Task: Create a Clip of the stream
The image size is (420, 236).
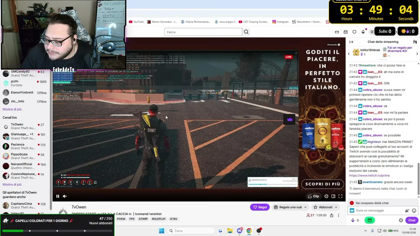Action: [x=313, y=196]
